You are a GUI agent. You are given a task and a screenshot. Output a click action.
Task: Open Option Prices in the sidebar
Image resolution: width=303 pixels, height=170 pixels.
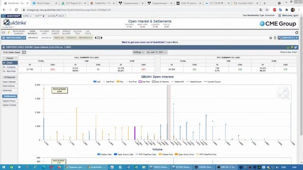[9, 101]
